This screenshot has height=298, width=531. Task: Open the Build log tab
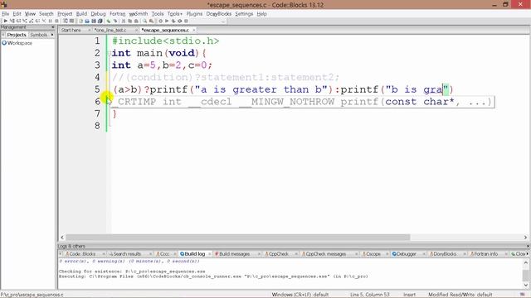195,254
